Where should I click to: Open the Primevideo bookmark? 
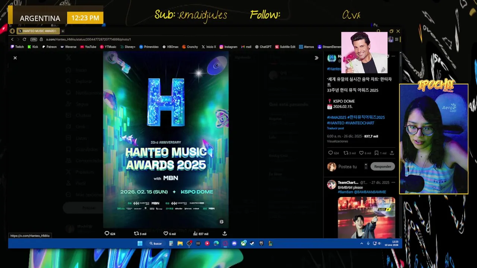click(x=149, y=47)
